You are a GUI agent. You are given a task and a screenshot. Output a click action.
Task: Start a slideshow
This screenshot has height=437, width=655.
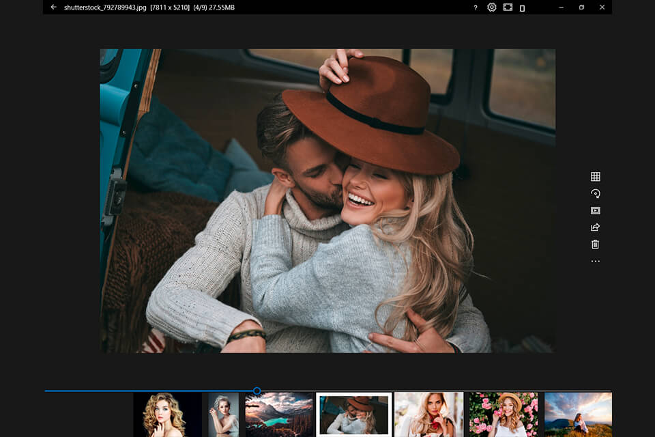point(595,210)
